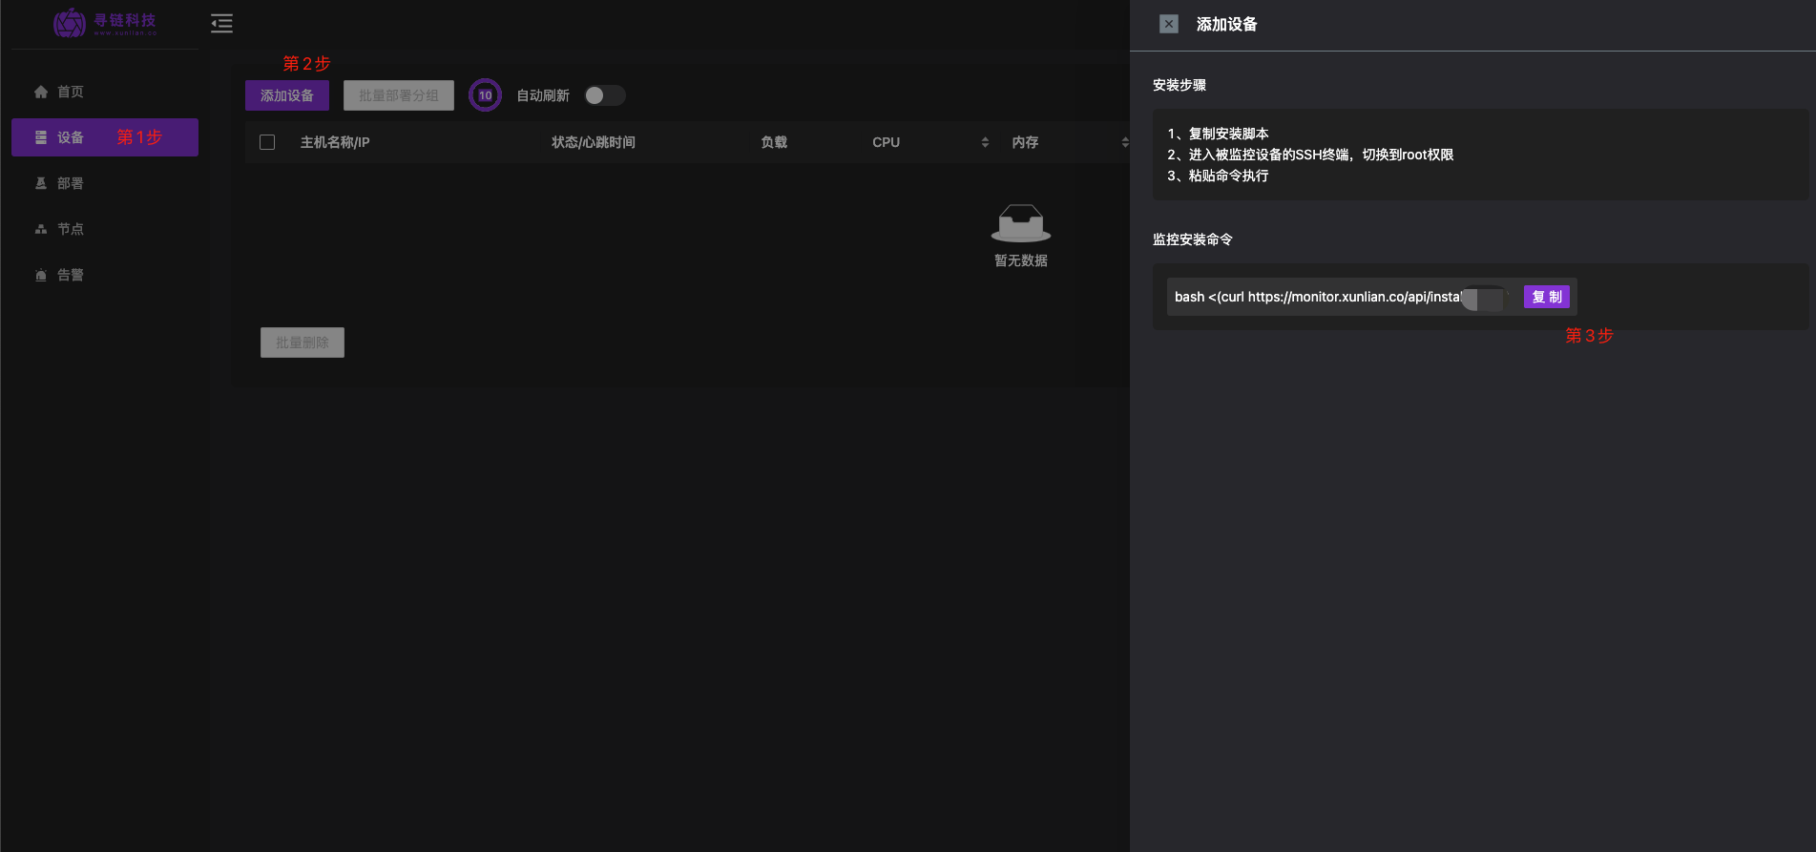Collapse the sidebar with the menu-fold icon
The width and height of the screenshot is (1816, 852).
pos(221,24)
